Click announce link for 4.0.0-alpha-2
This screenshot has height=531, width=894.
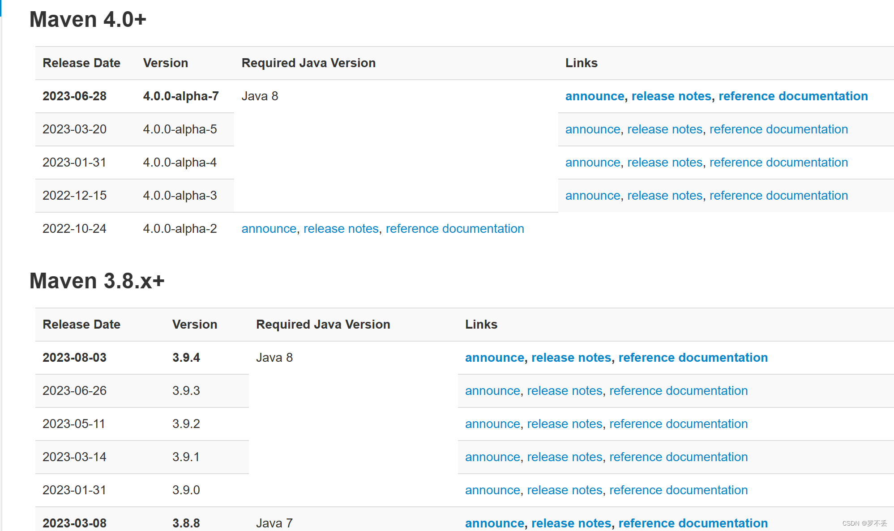coord(269,229)
